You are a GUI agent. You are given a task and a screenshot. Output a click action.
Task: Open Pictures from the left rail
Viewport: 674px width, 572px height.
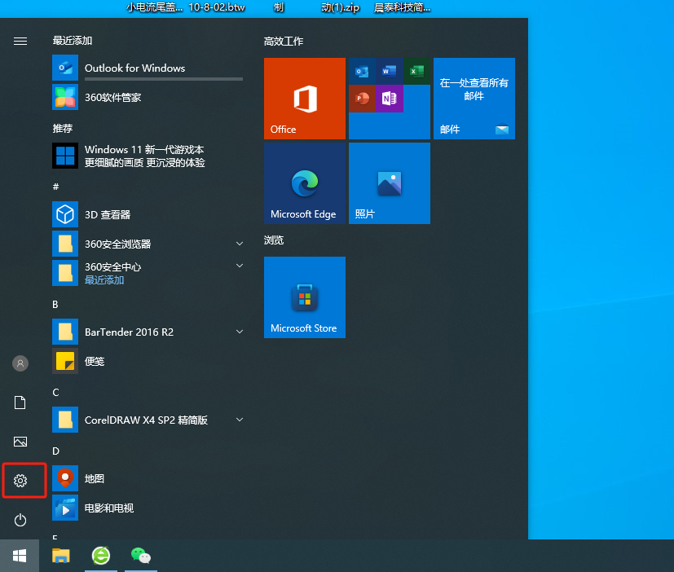[20, 442]
